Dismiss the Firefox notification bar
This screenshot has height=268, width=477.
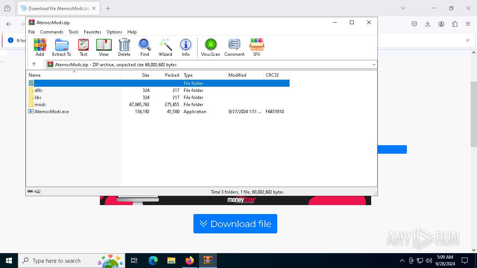468,40
